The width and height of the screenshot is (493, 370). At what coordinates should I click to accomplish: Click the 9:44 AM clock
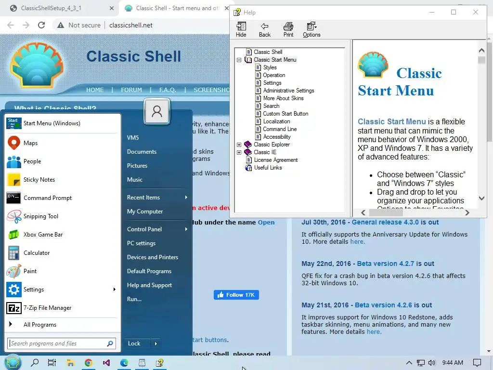[x=453, y=363]
